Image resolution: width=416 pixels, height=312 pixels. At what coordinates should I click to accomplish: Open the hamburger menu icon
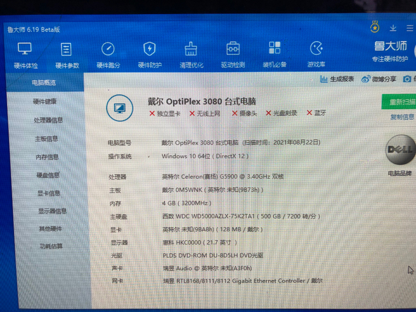[x=410, y=28]
